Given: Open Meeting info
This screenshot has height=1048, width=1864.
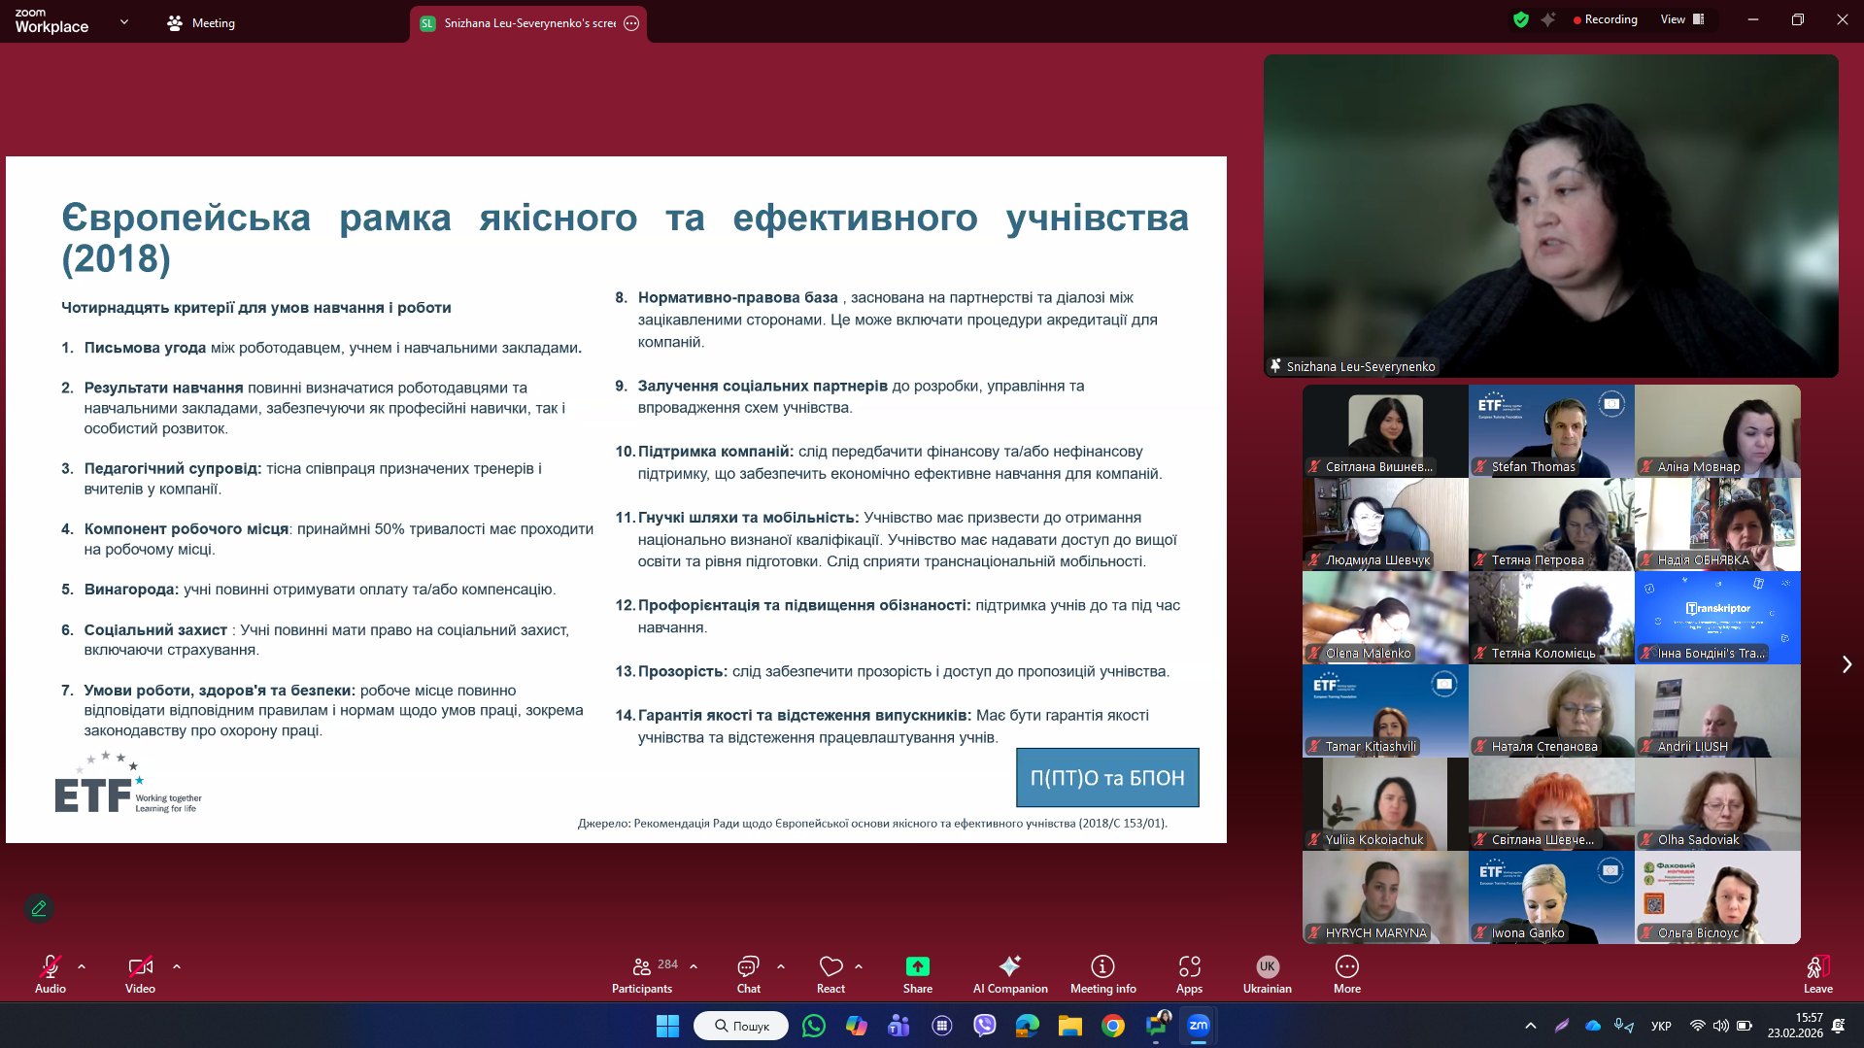Looking at the screenshot, I should (x=1102, y=974).
